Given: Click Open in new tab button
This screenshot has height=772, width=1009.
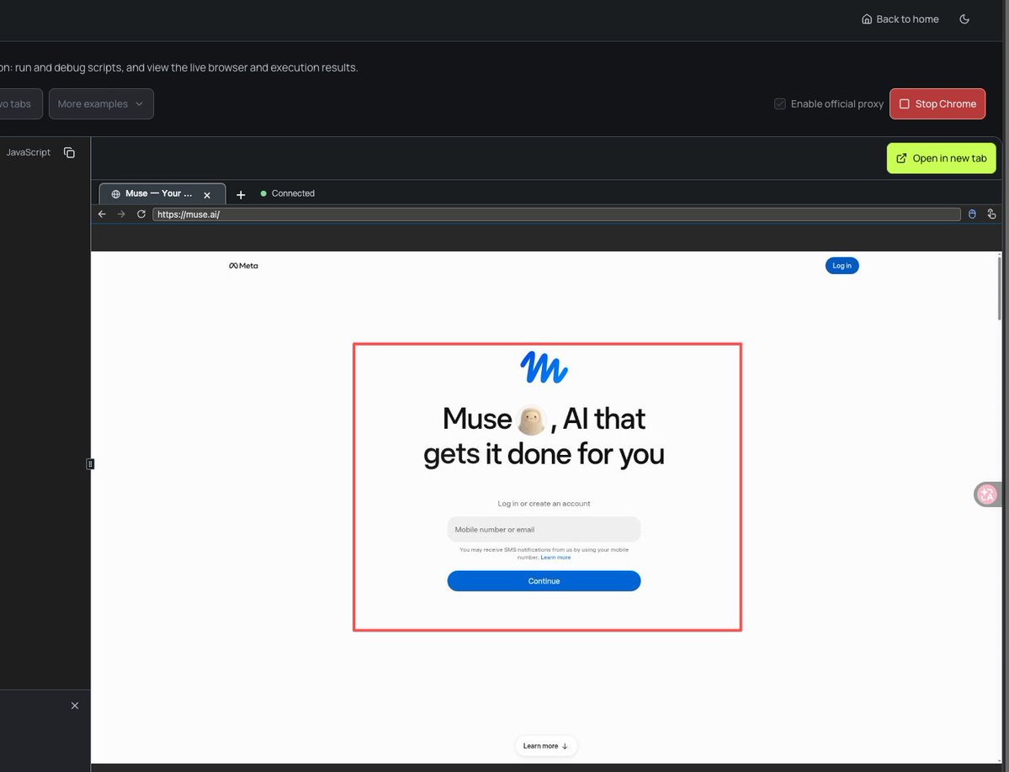Looking at the screenshot, I should click(941, 158).
